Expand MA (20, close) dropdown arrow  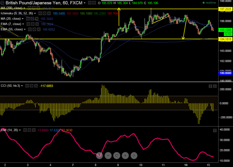pyautogui.click(x=23, y=19)
